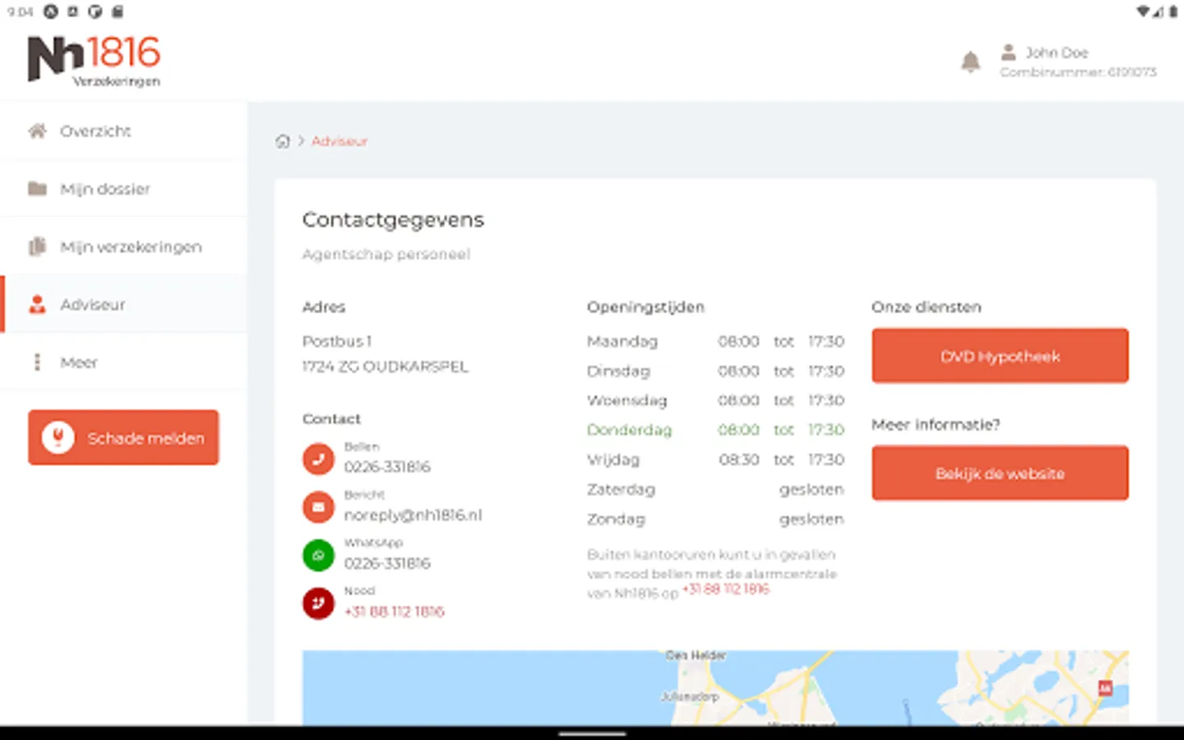
Task: Select the Adviseur menu item
Action: [123, 304]
